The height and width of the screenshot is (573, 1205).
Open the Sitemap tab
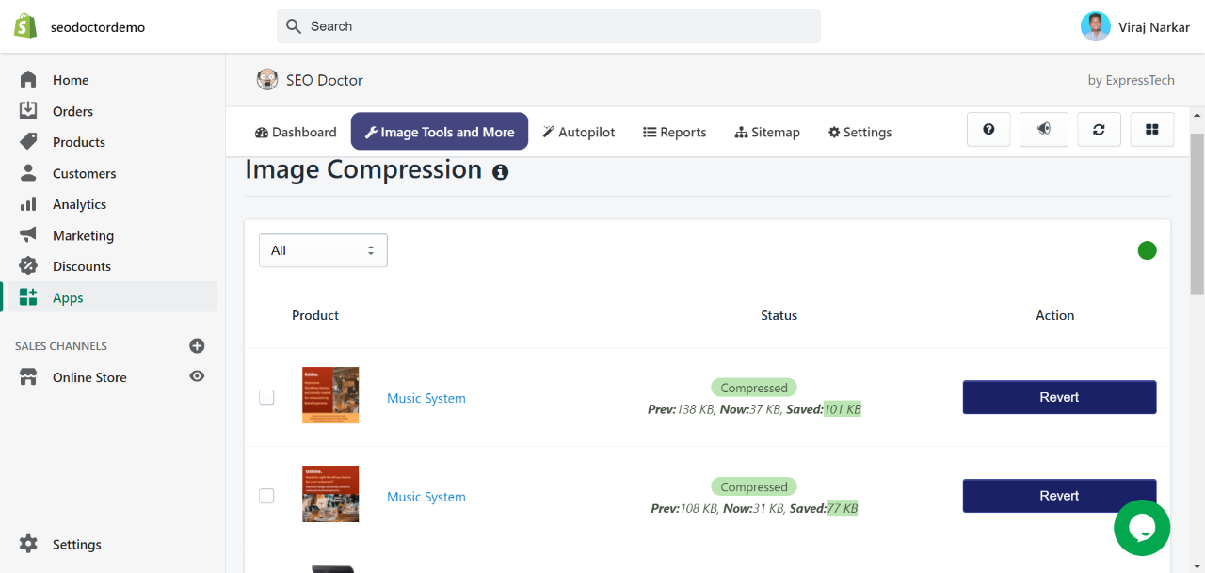(x=767, y=132)
